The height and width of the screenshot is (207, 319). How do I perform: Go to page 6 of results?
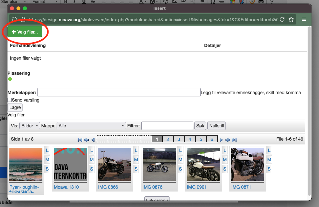click(x=212, y=139)
